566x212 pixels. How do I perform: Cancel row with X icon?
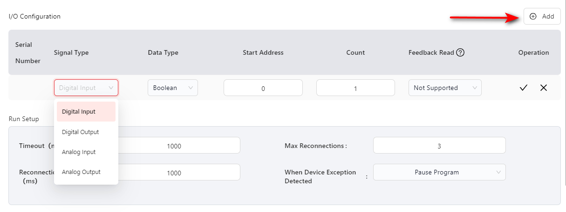click(543, 88)
